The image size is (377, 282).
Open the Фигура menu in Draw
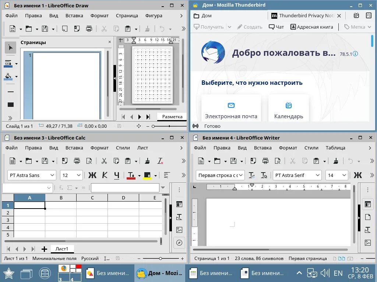154,15
